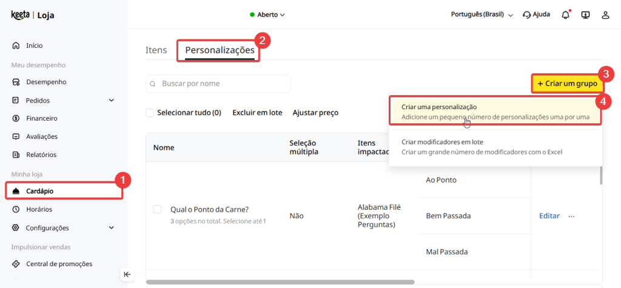Screen dimensions: 621x288
Task: Switch to the Itens tab
Action: pos(156,50)
